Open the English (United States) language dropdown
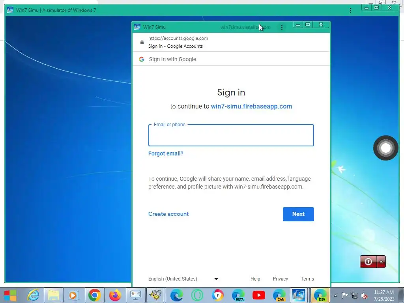Image resolution: width=404 pixels, height=303 pixels. [183, 279]
